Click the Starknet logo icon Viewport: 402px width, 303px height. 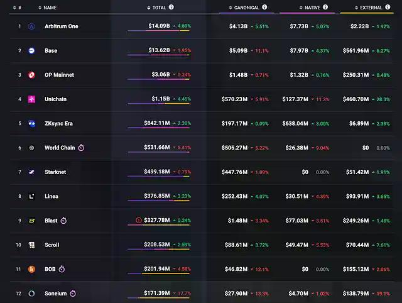click(x=31, y=172)
